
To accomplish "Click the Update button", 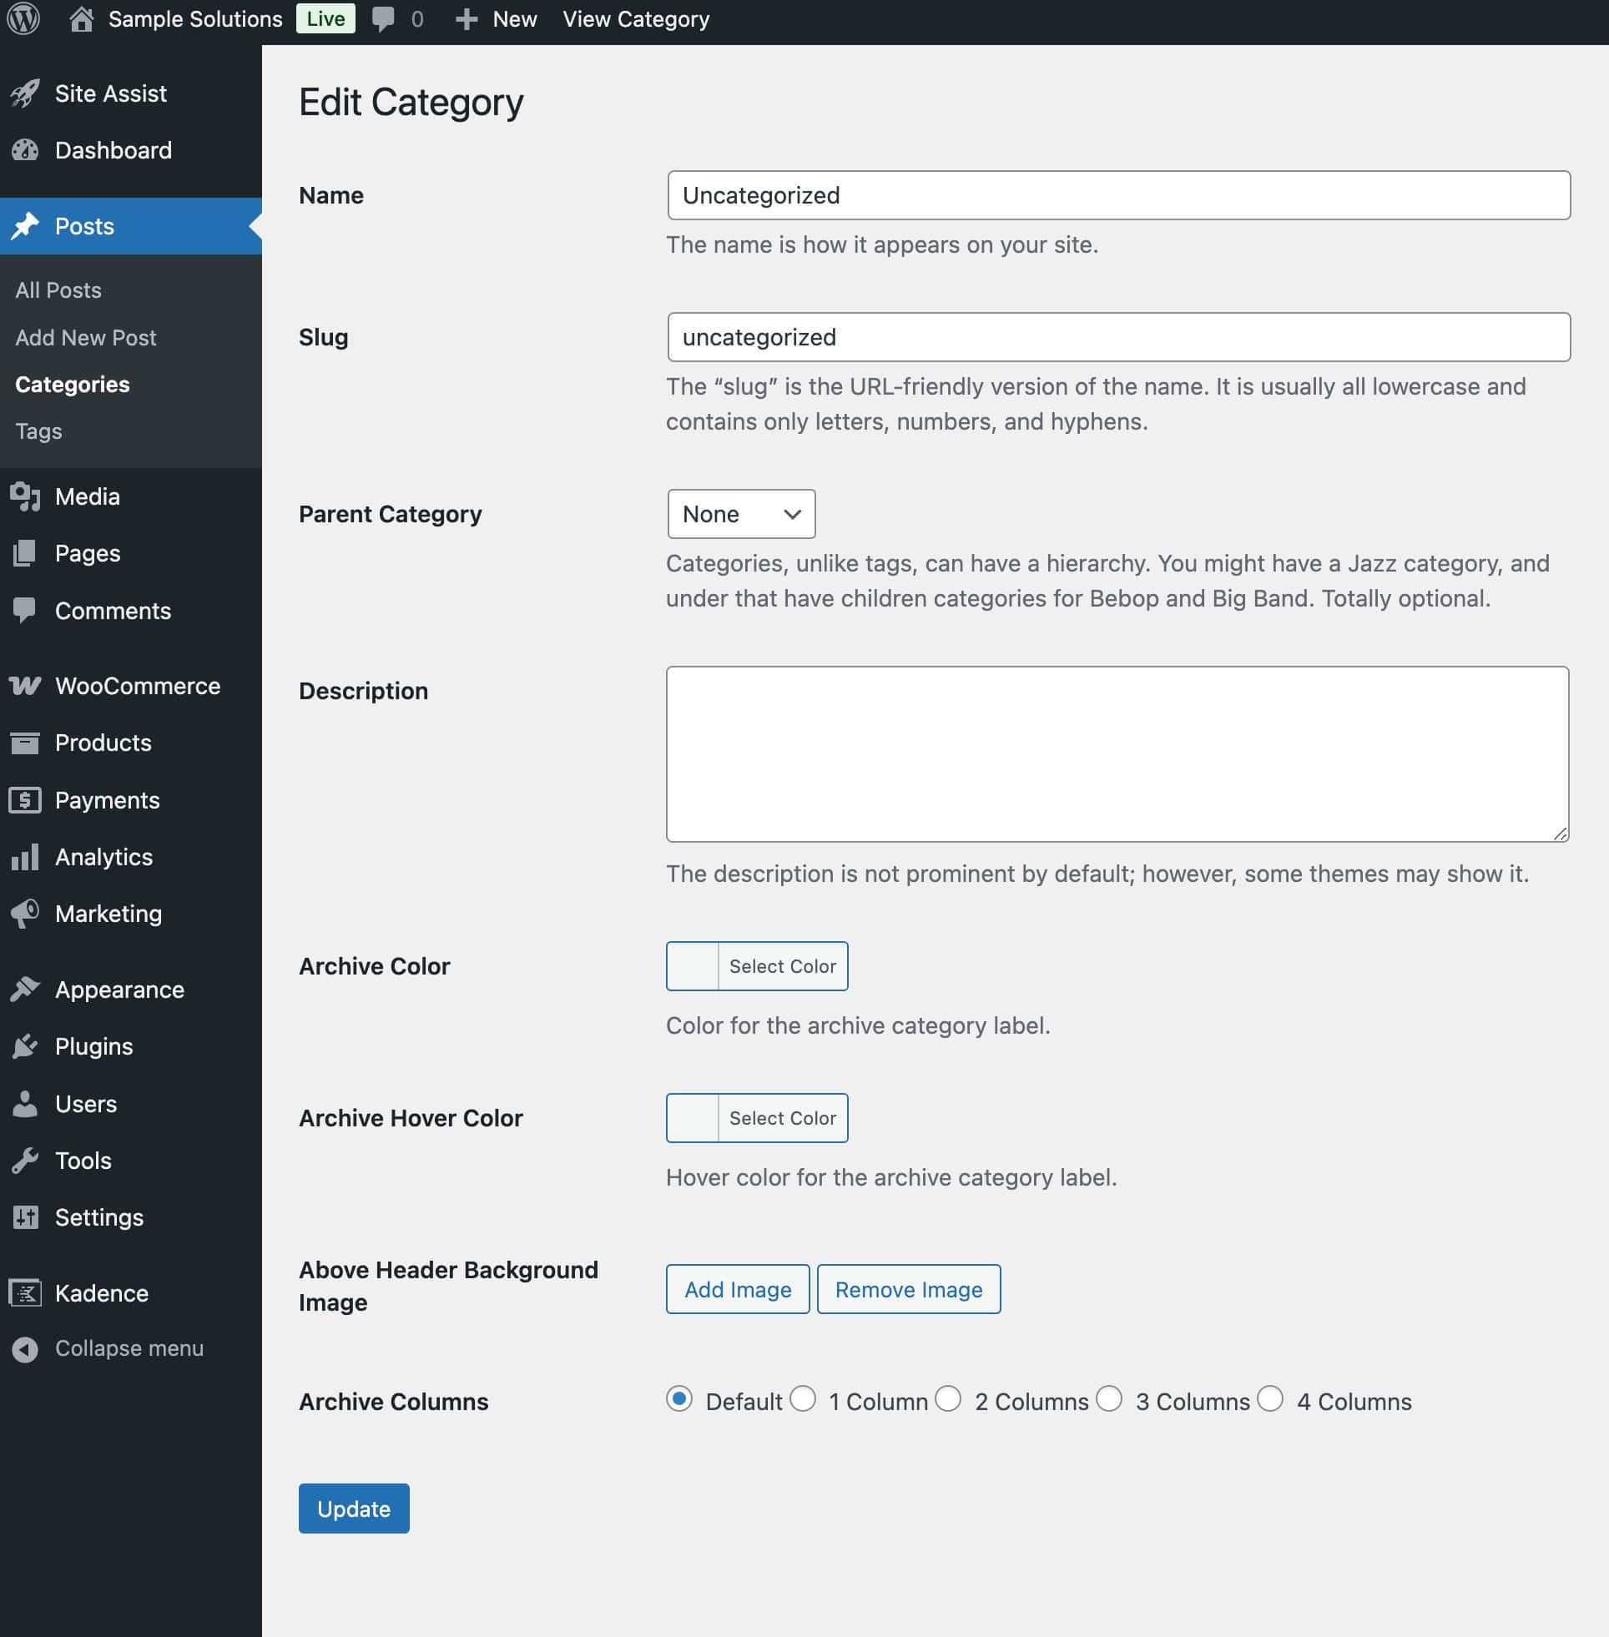I will [x=353, y=1509].
